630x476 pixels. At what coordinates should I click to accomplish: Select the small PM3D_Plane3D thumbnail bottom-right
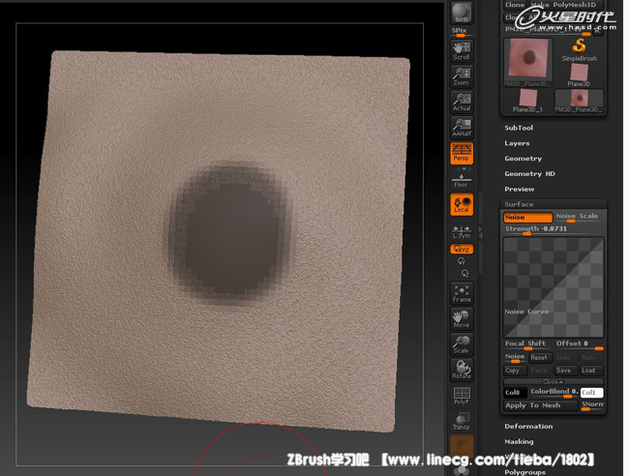579,101
